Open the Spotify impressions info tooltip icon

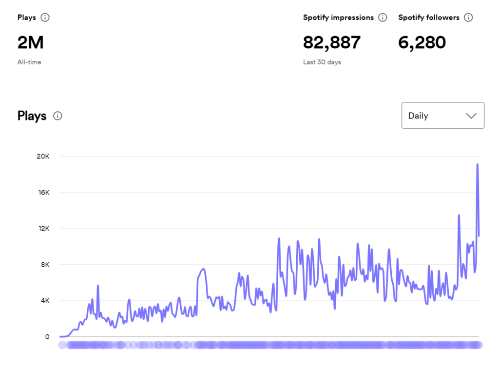(383, 18)
